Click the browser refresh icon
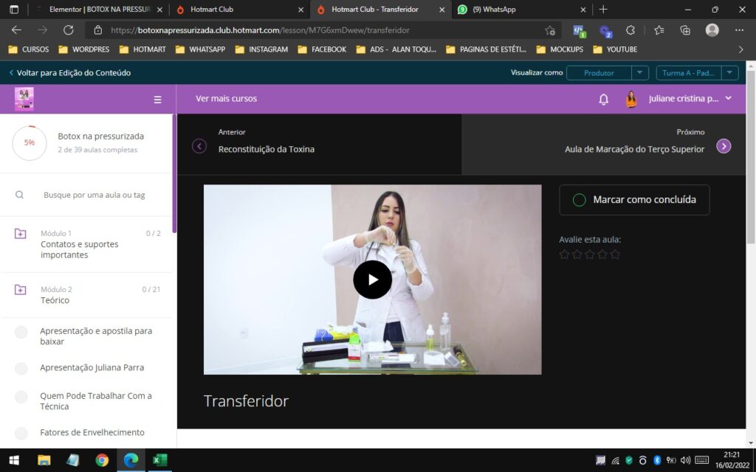The image size is (756, 472). point(69,30)
